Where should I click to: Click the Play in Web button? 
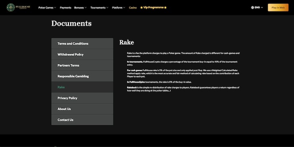[278, 8]
